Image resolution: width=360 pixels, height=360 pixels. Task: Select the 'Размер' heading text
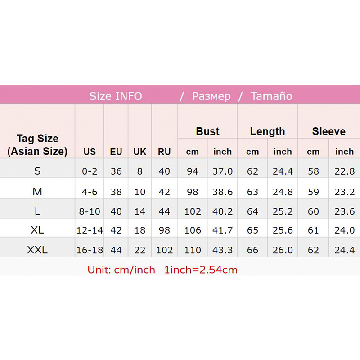(x=211, y=96)
